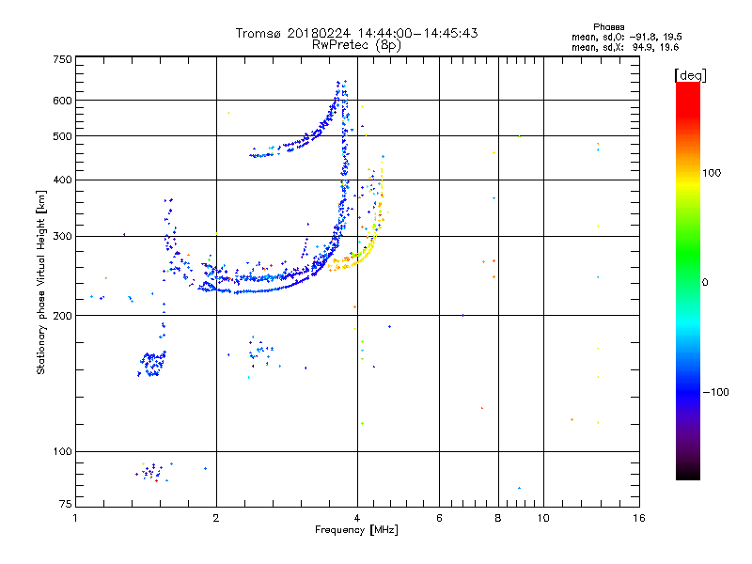Click the dense blue echo cluster near 150 km
Image resolution: width=752 pixels, height=564 pixels.
[152, 365]
